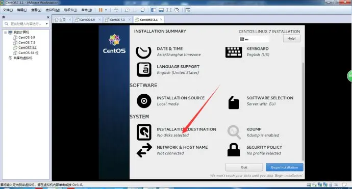Open the power options dropdown arrow beside pause
Viewport: 352px width, 189px height.
106,10
